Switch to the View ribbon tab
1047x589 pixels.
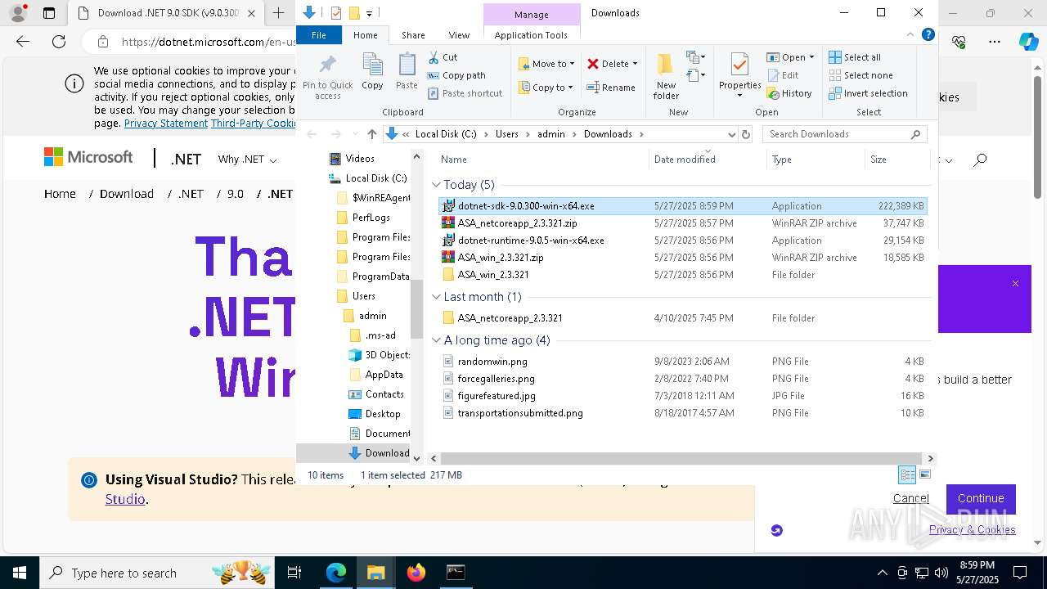click(x=459, y=35)
